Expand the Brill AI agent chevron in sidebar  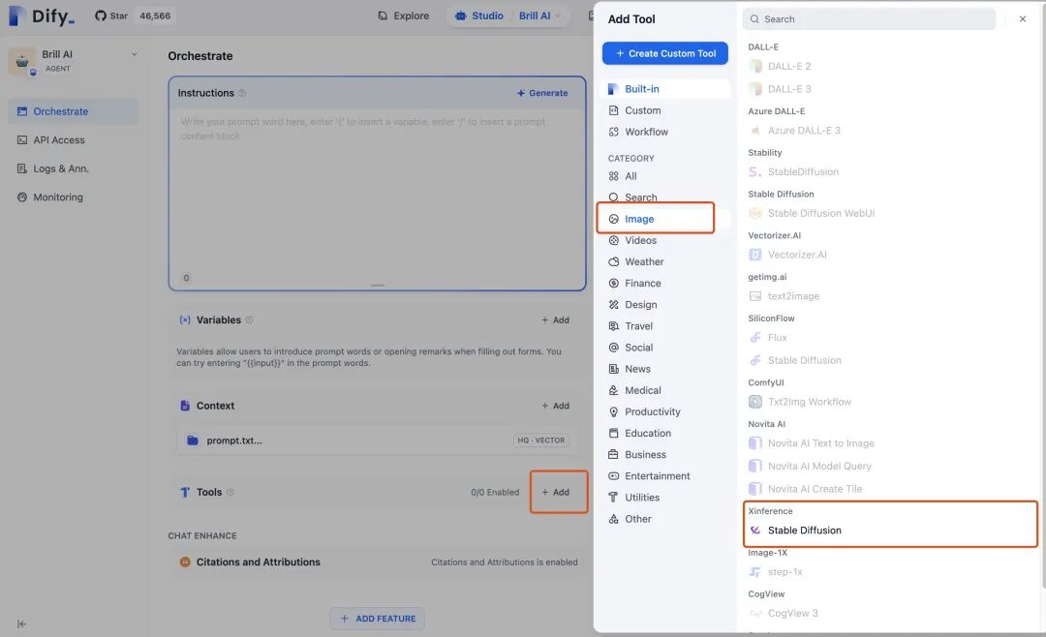134,54
